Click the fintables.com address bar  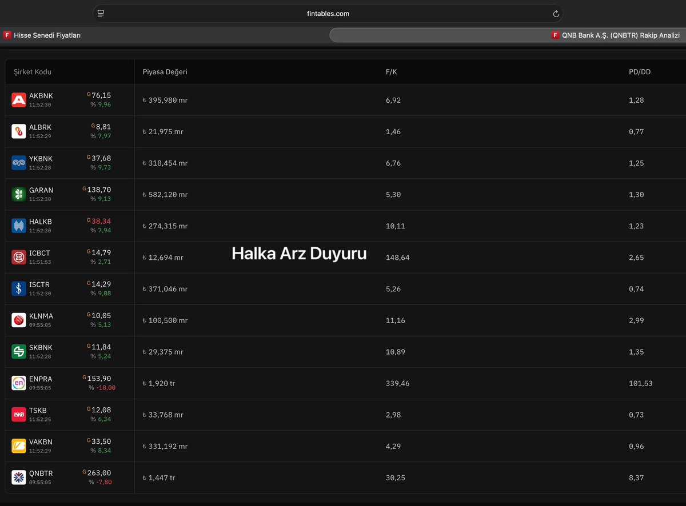point(328,14)
